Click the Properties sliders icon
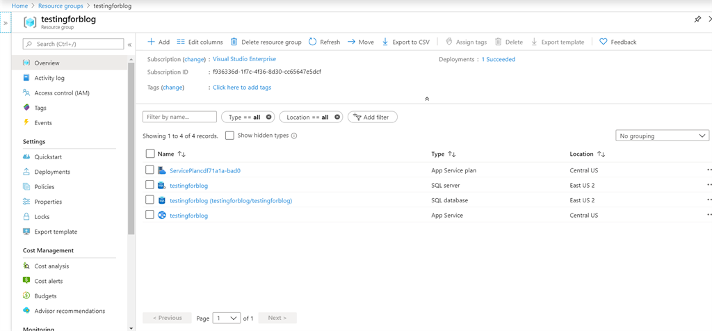Image resolution: width=712 pixels, height=331 pixels. pyautogui.click(x=26, y=202)
